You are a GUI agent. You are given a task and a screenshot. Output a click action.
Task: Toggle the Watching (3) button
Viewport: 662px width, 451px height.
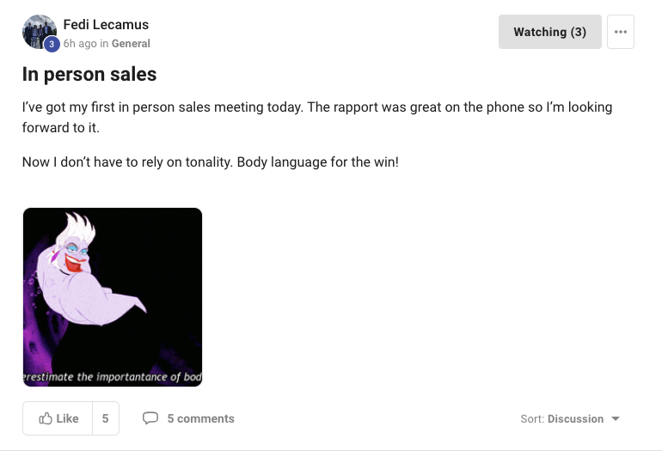coord(549,32)
